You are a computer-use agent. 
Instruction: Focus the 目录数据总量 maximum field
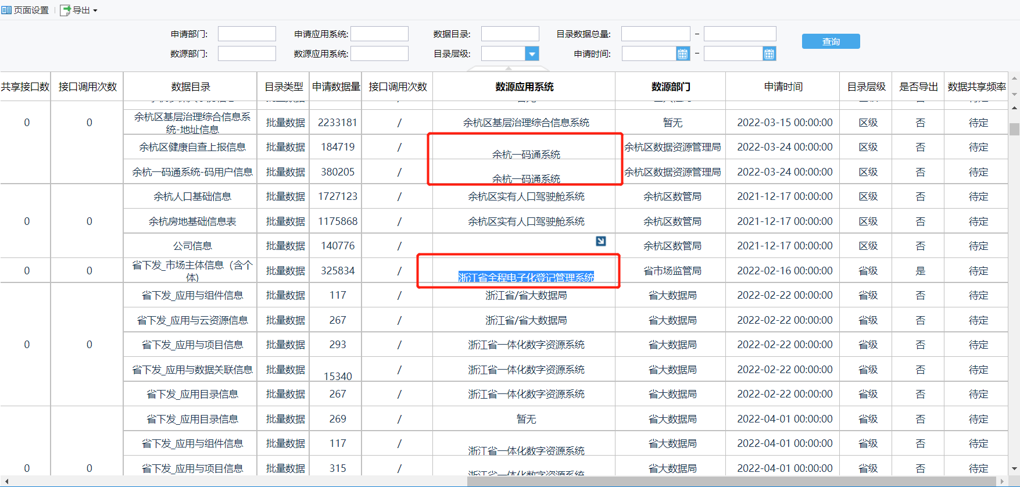click(x=740, y=34)
